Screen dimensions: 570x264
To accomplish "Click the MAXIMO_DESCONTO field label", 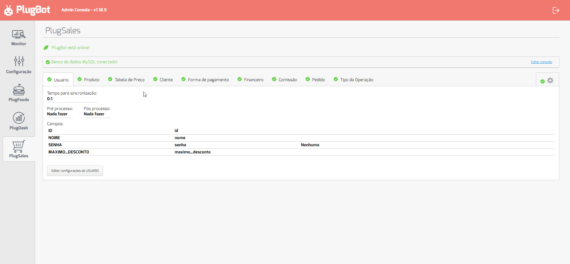I will tap(69, 152).
